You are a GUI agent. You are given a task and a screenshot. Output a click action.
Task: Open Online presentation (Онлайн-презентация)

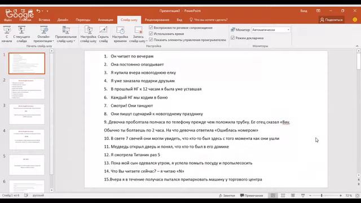pyautogui.click(x=43, y=34)
